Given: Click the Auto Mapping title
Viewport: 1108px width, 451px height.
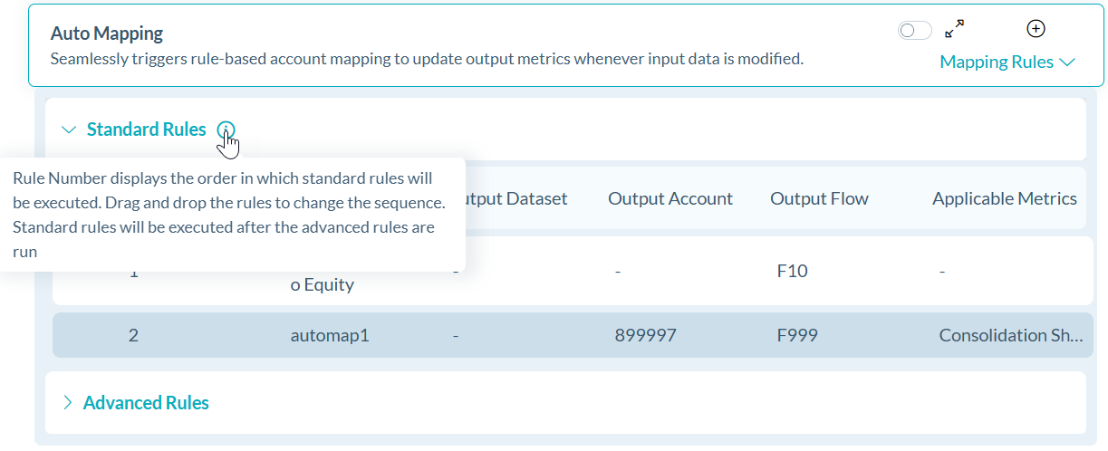Looking at the screenshot, I should coord(107,34).
